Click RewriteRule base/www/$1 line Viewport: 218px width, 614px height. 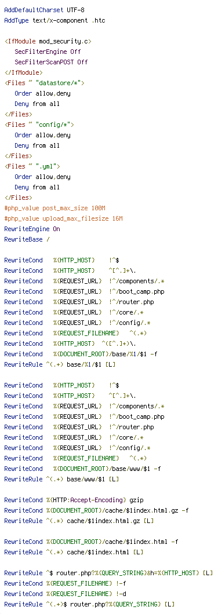[x=61, y=479]
